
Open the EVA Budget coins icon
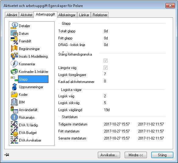[x=14, y=132]
